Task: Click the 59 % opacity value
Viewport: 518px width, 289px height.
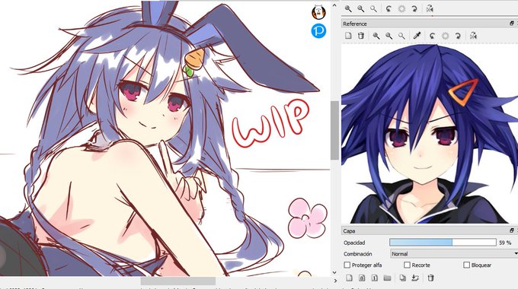Action: pos(505,243)
